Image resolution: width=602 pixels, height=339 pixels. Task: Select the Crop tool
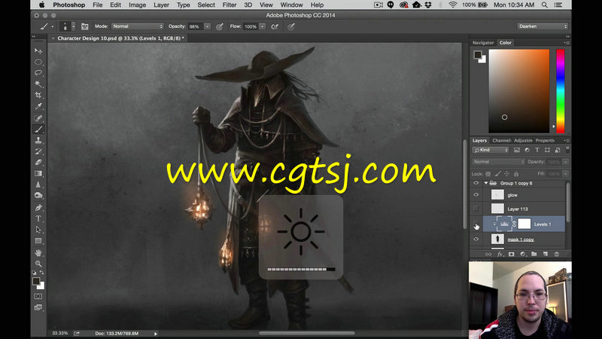click(38, 95)
